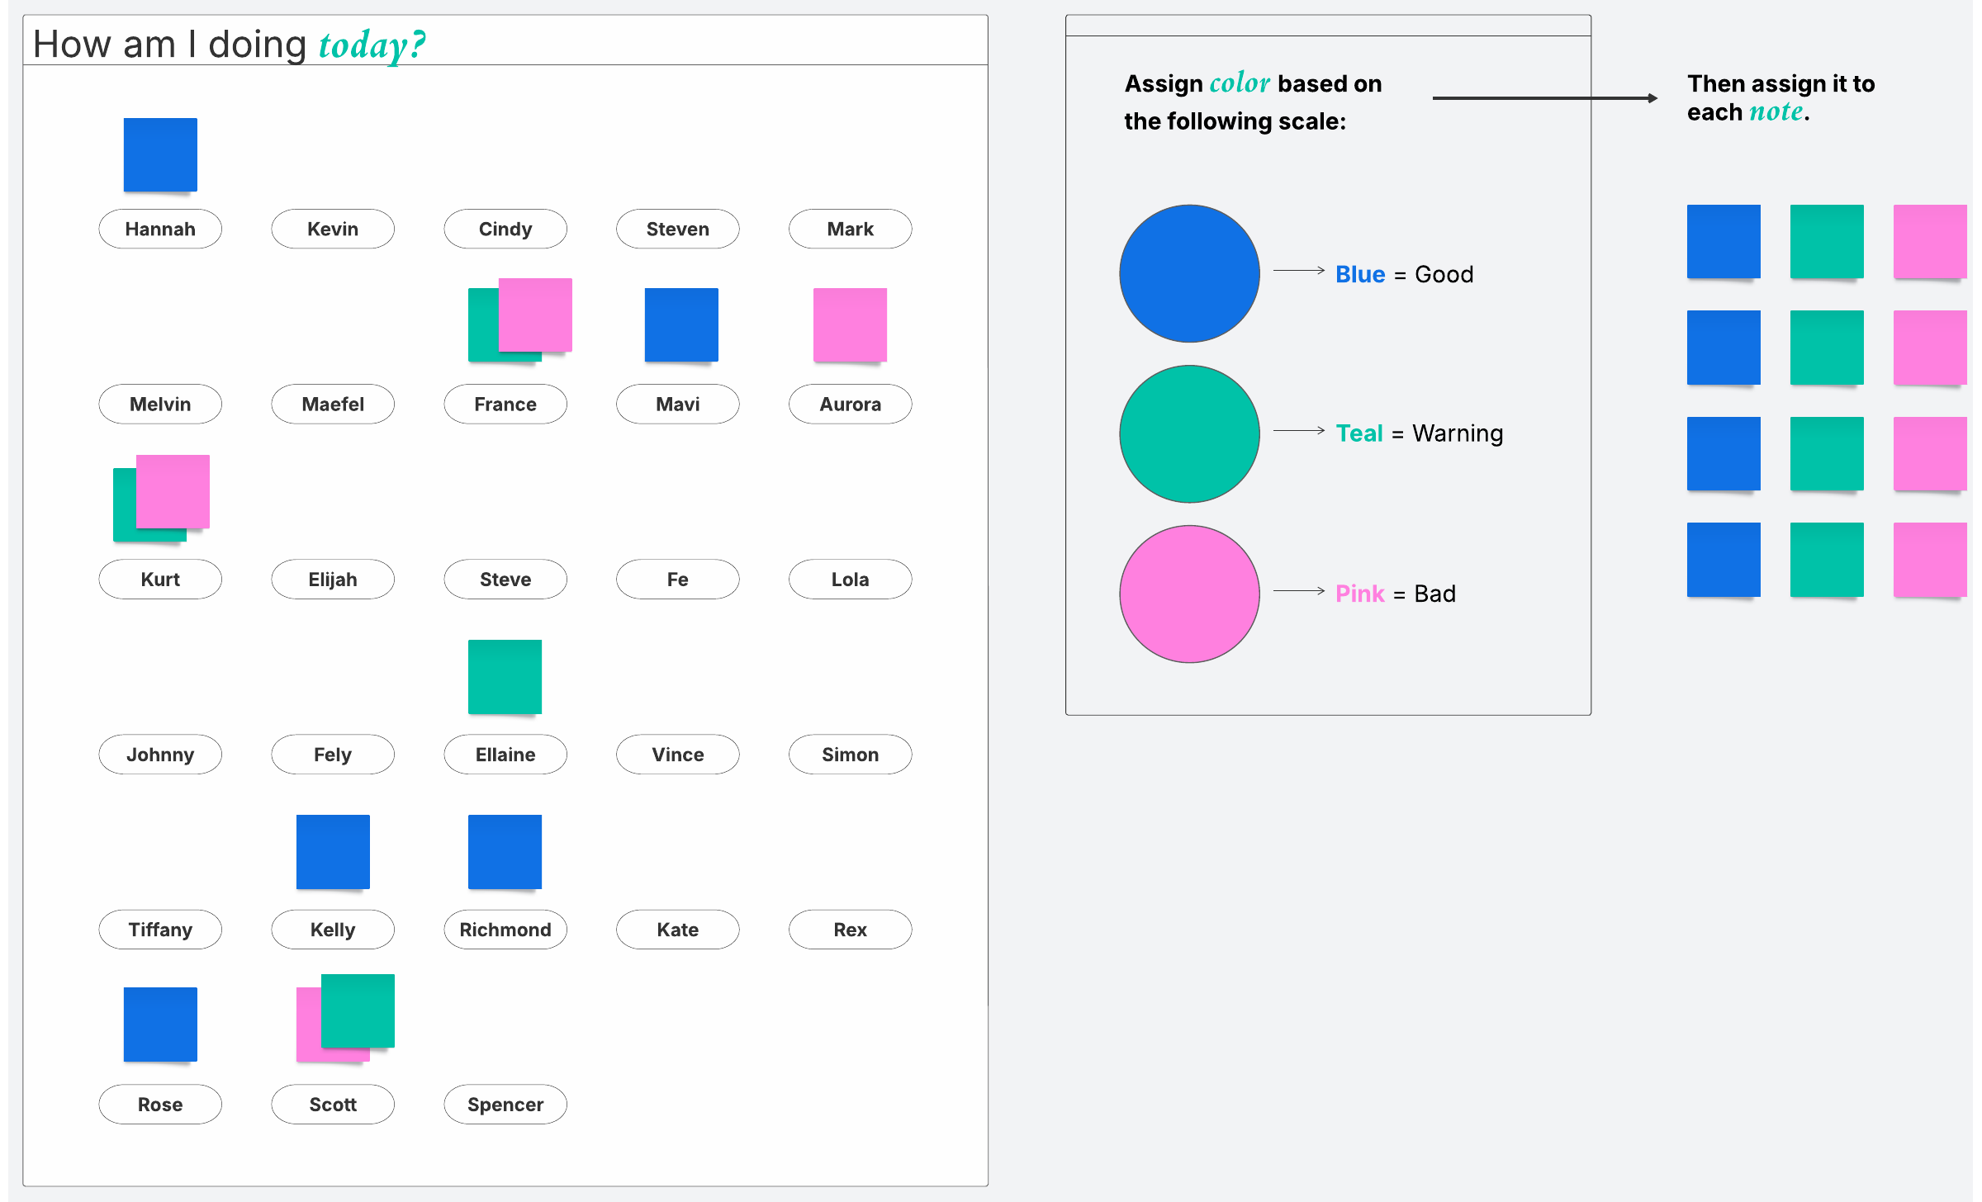Viewport: 1982px width, 1202px height.
Task: Pick the teal sticky note above Ellaine
Action: coord(505,676)
